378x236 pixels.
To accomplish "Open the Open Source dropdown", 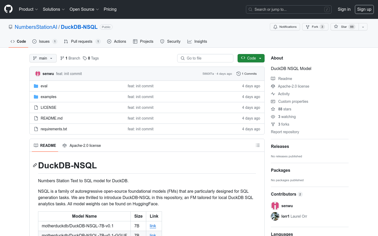I will coord(84,9).
